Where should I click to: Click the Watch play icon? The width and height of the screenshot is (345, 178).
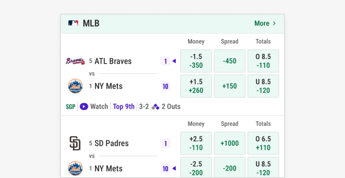coord(84,107)
